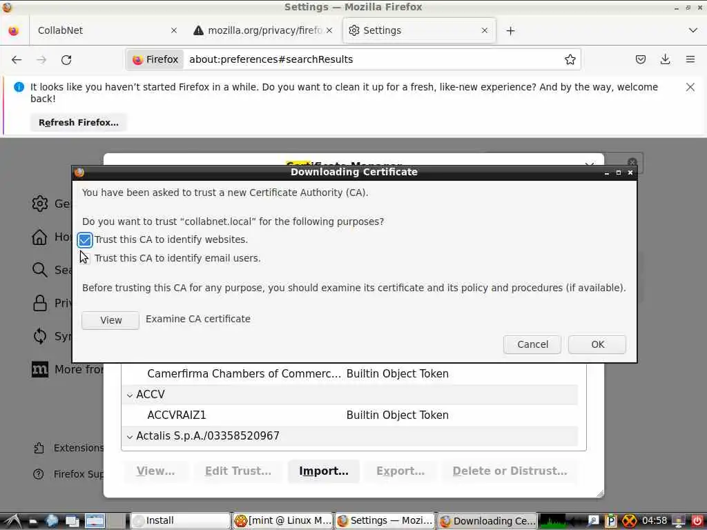
Task: Click the Refresh Firefox button
Action: tap(79, 123)
